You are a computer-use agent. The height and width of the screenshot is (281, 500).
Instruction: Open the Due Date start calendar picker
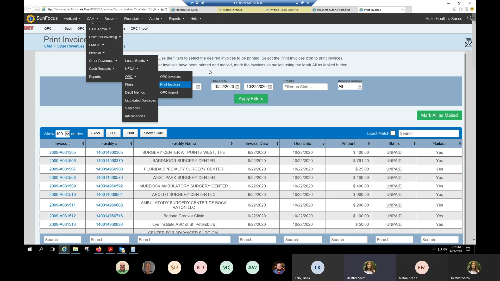click(237, 87)
